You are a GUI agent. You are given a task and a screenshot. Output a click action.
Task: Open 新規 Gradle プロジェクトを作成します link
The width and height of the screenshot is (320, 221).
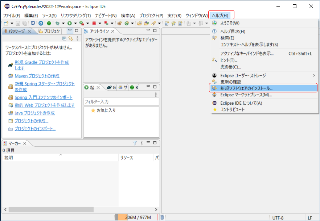point(42,65)
